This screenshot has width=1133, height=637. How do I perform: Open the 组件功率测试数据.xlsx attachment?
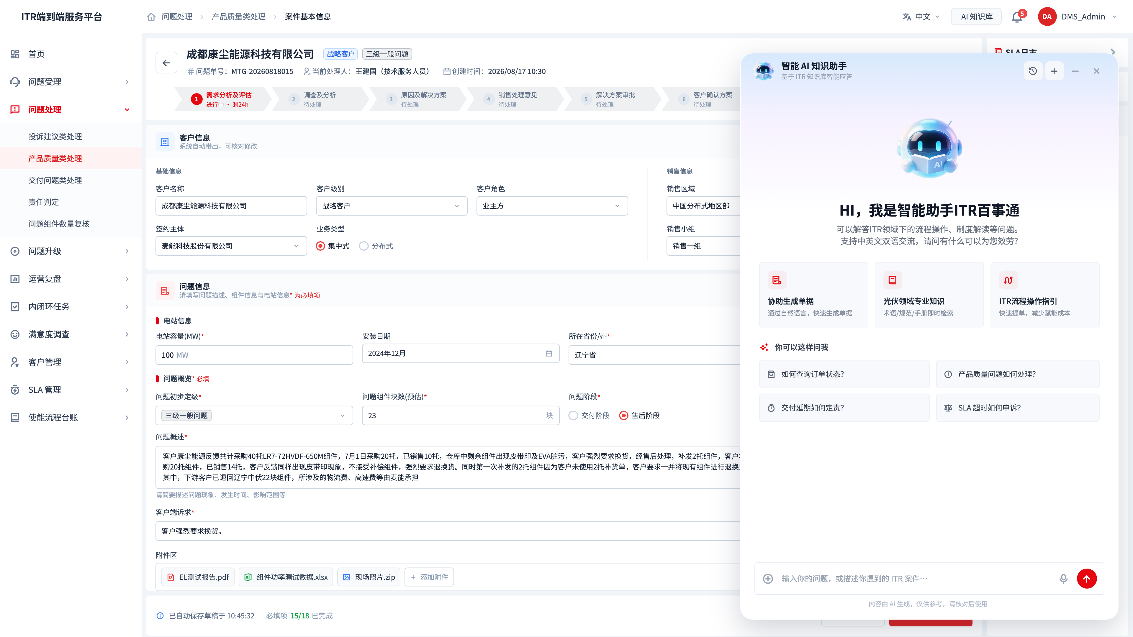286,577
